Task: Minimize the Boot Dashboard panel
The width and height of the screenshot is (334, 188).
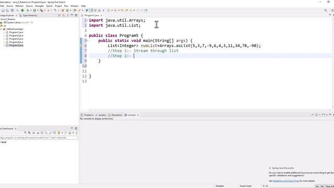Action: pos(72,128)
